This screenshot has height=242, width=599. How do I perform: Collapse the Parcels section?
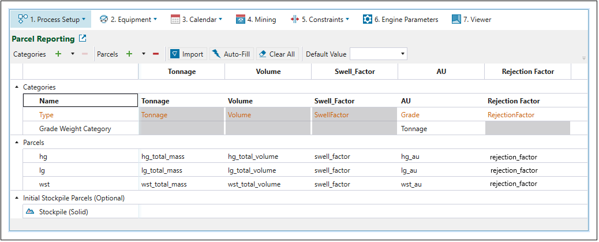coord(16,142)
